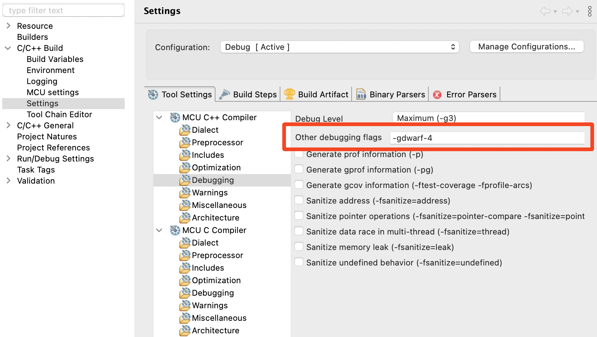Viewport: 597px width, 337px height.
Task: Open the three-dot view menu icon
Action: pyautogui.click(x=590, y=11)
